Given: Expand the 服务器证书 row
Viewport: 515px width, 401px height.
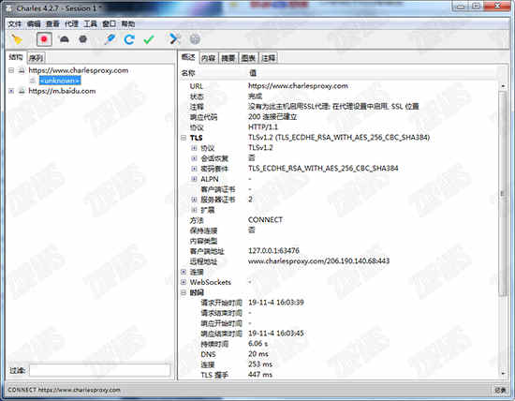Looking at the screenshot, I should click(x=194, y=200).
